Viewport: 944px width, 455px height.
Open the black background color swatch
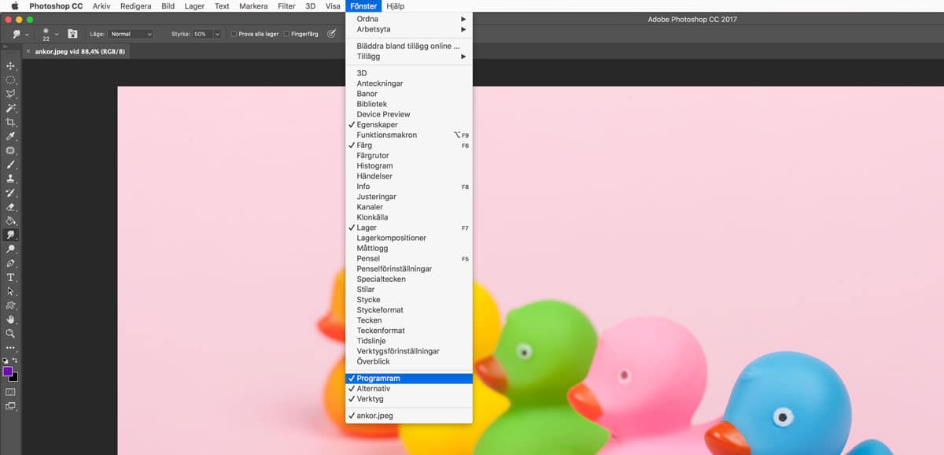[x=14, y=378]
